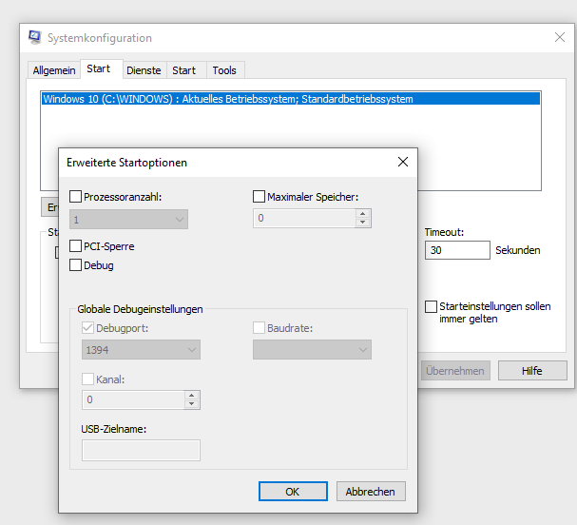
Task: Select the Windows 10 boot entry
Action: [x=291, y=99]
